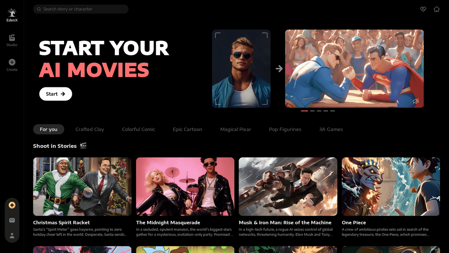Click the gold coin credits icon
This screenshot has height=253, width=449.
click(12, 205)
